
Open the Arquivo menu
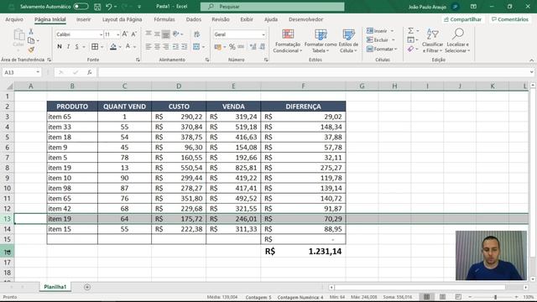(x=14, y=19)
